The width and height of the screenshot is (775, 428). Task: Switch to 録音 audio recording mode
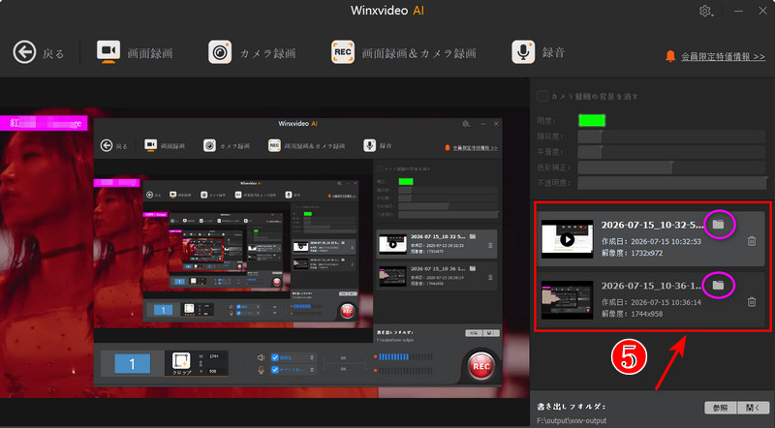[539, 52]
